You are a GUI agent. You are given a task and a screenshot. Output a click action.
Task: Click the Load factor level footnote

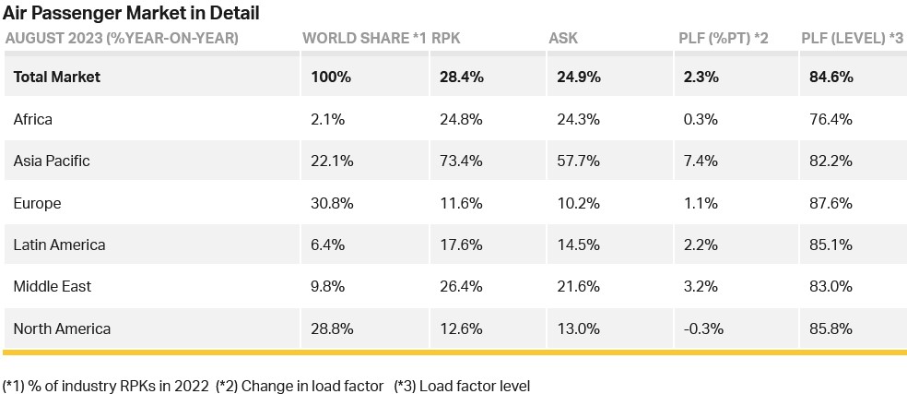coord(462,386)
